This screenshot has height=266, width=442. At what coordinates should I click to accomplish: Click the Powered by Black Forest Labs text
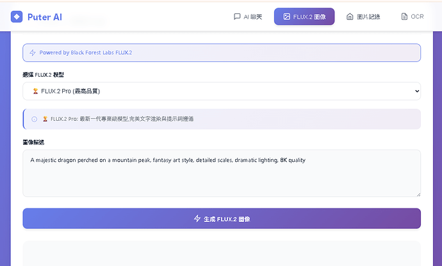click(85, 52)
